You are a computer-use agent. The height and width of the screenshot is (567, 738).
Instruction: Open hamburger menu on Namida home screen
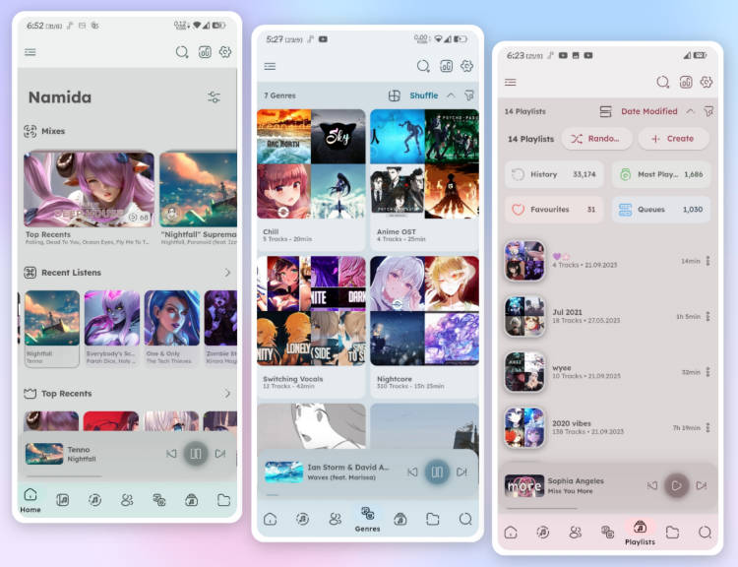(x=31, y=52)
